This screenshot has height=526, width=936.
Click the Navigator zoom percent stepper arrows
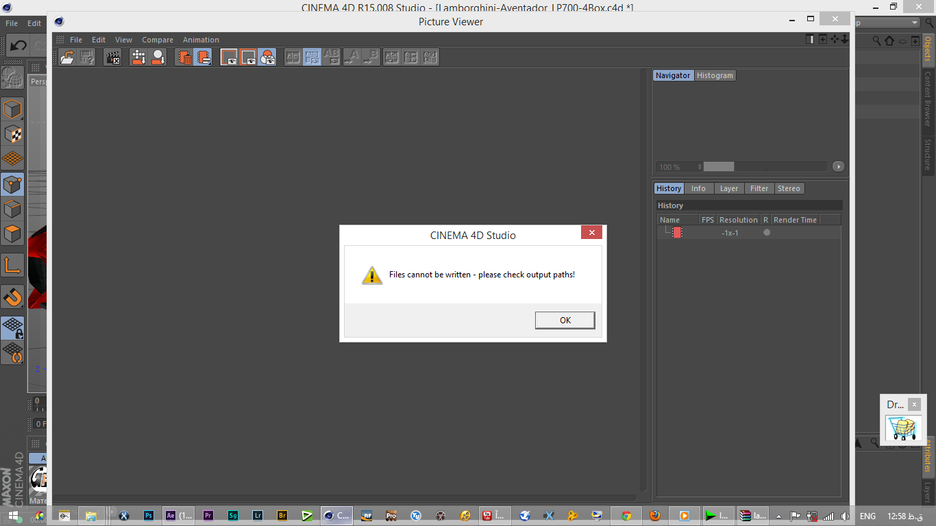coord(700,166)
